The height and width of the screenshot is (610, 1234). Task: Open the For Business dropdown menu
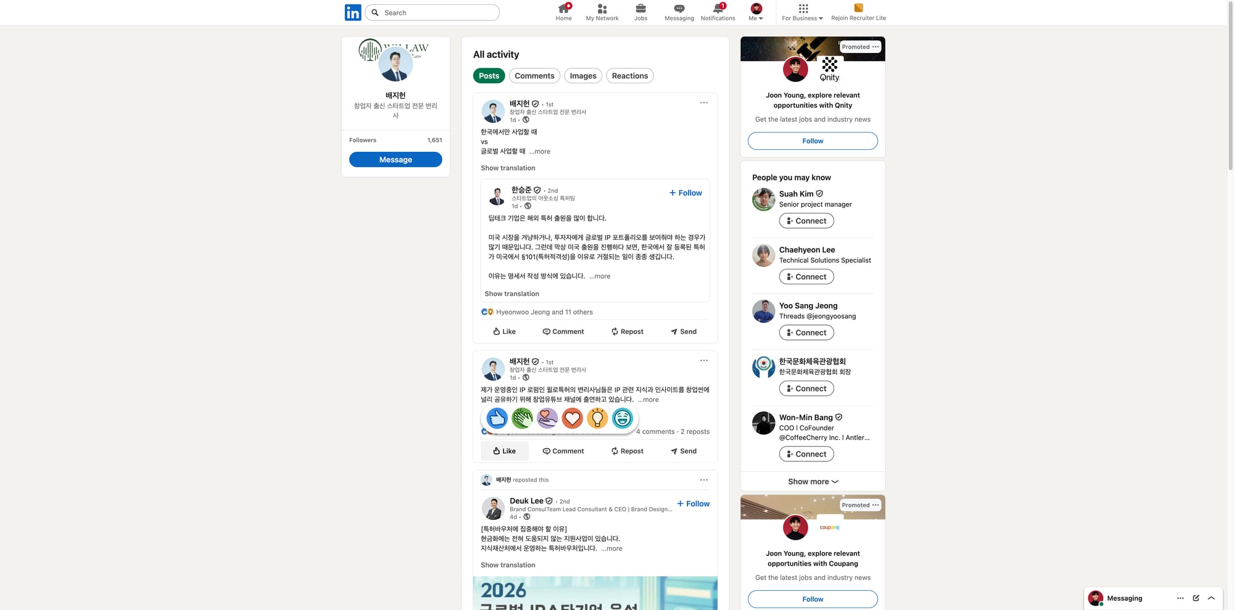click(802, 12)
